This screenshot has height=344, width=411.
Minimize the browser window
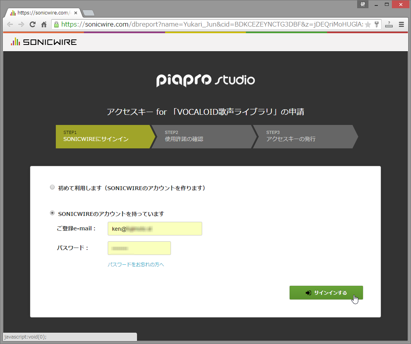[x=376, y=4]
